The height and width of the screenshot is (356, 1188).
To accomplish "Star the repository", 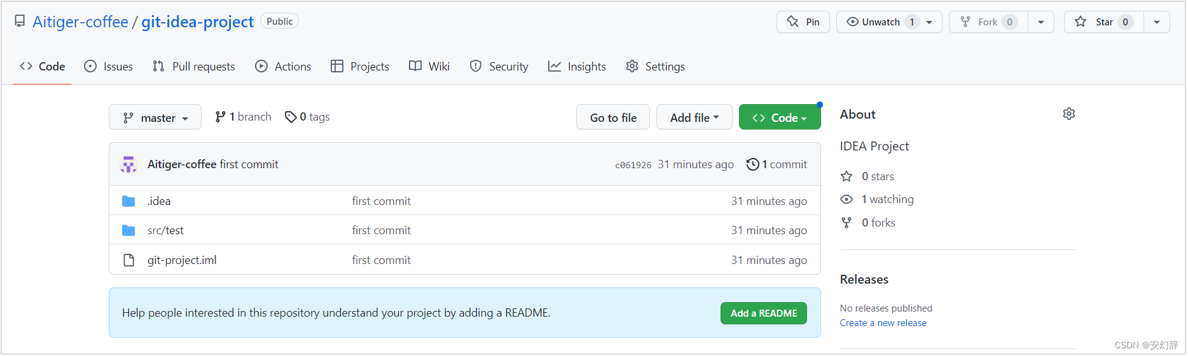I will click(x=1104, y=22).
